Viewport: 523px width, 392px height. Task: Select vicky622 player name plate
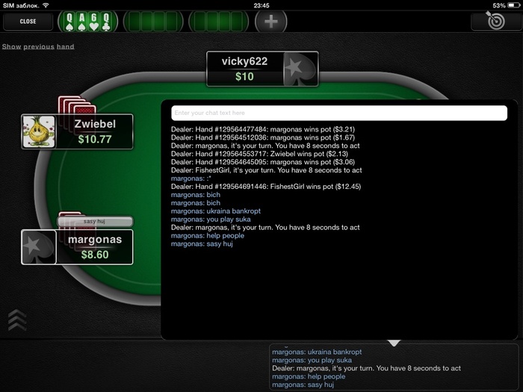click(x=245, y=69)
